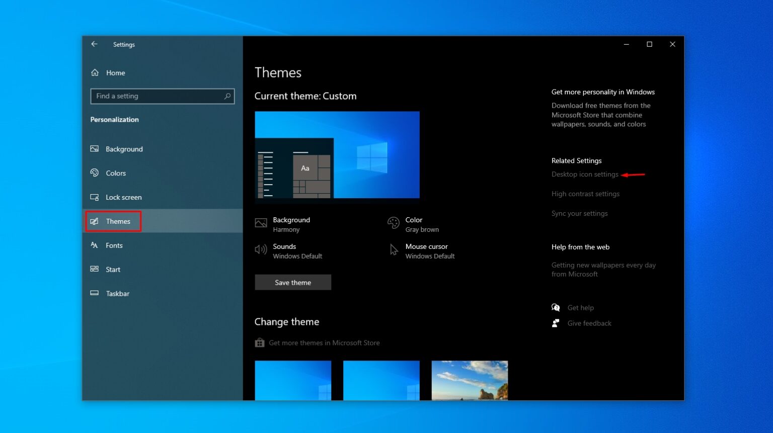773x433 pixels.
Task: Select the beach scenery theme thumbnail
Action: pyautogui.click(x=469, y=381)
